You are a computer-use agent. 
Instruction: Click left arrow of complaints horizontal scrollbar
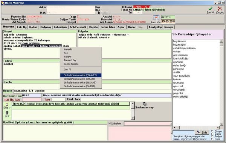click(x=174, y=128)
